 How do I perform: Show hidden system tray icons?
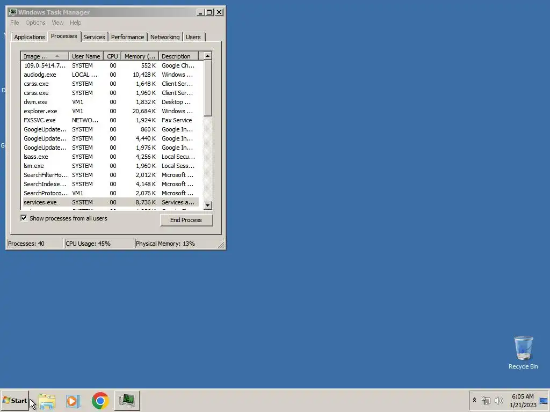click(x=474, y=400)
